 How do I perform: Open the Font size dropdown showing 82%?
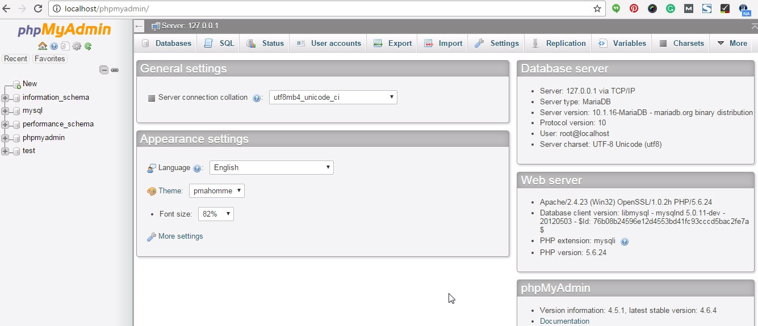pos(216,214)
